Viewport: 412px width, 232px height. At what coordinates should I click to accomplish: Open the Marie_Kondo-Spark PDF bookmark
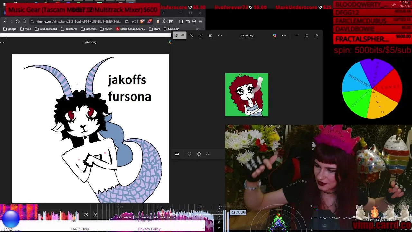coord(130,29)
